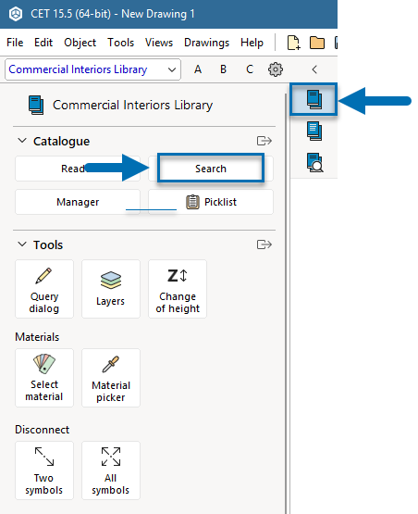Open component tab settings gear
The image size is (418, 514).
[276, 69]
